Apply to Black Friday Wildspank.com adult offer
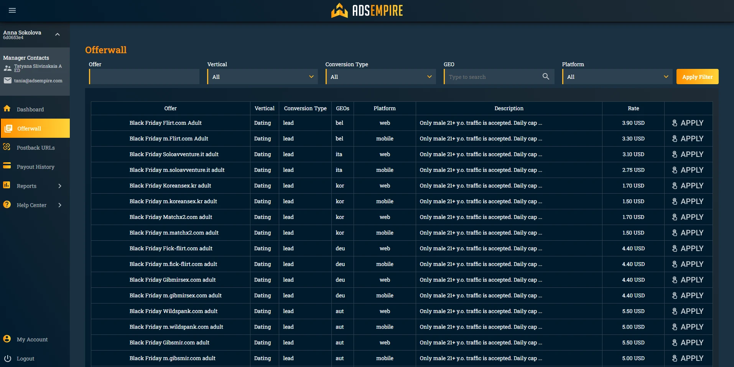The height and width of the screenshot is (367, 734). pyautogui.click(x=688, y=311)
